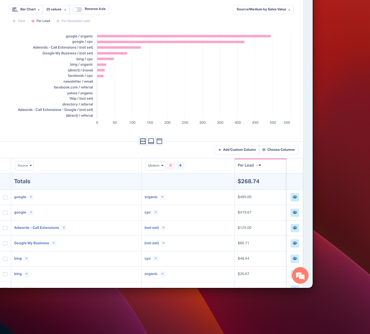Remove google filter in the $419.67 row
Screen dimensions: 370x334
pos(31,212)
